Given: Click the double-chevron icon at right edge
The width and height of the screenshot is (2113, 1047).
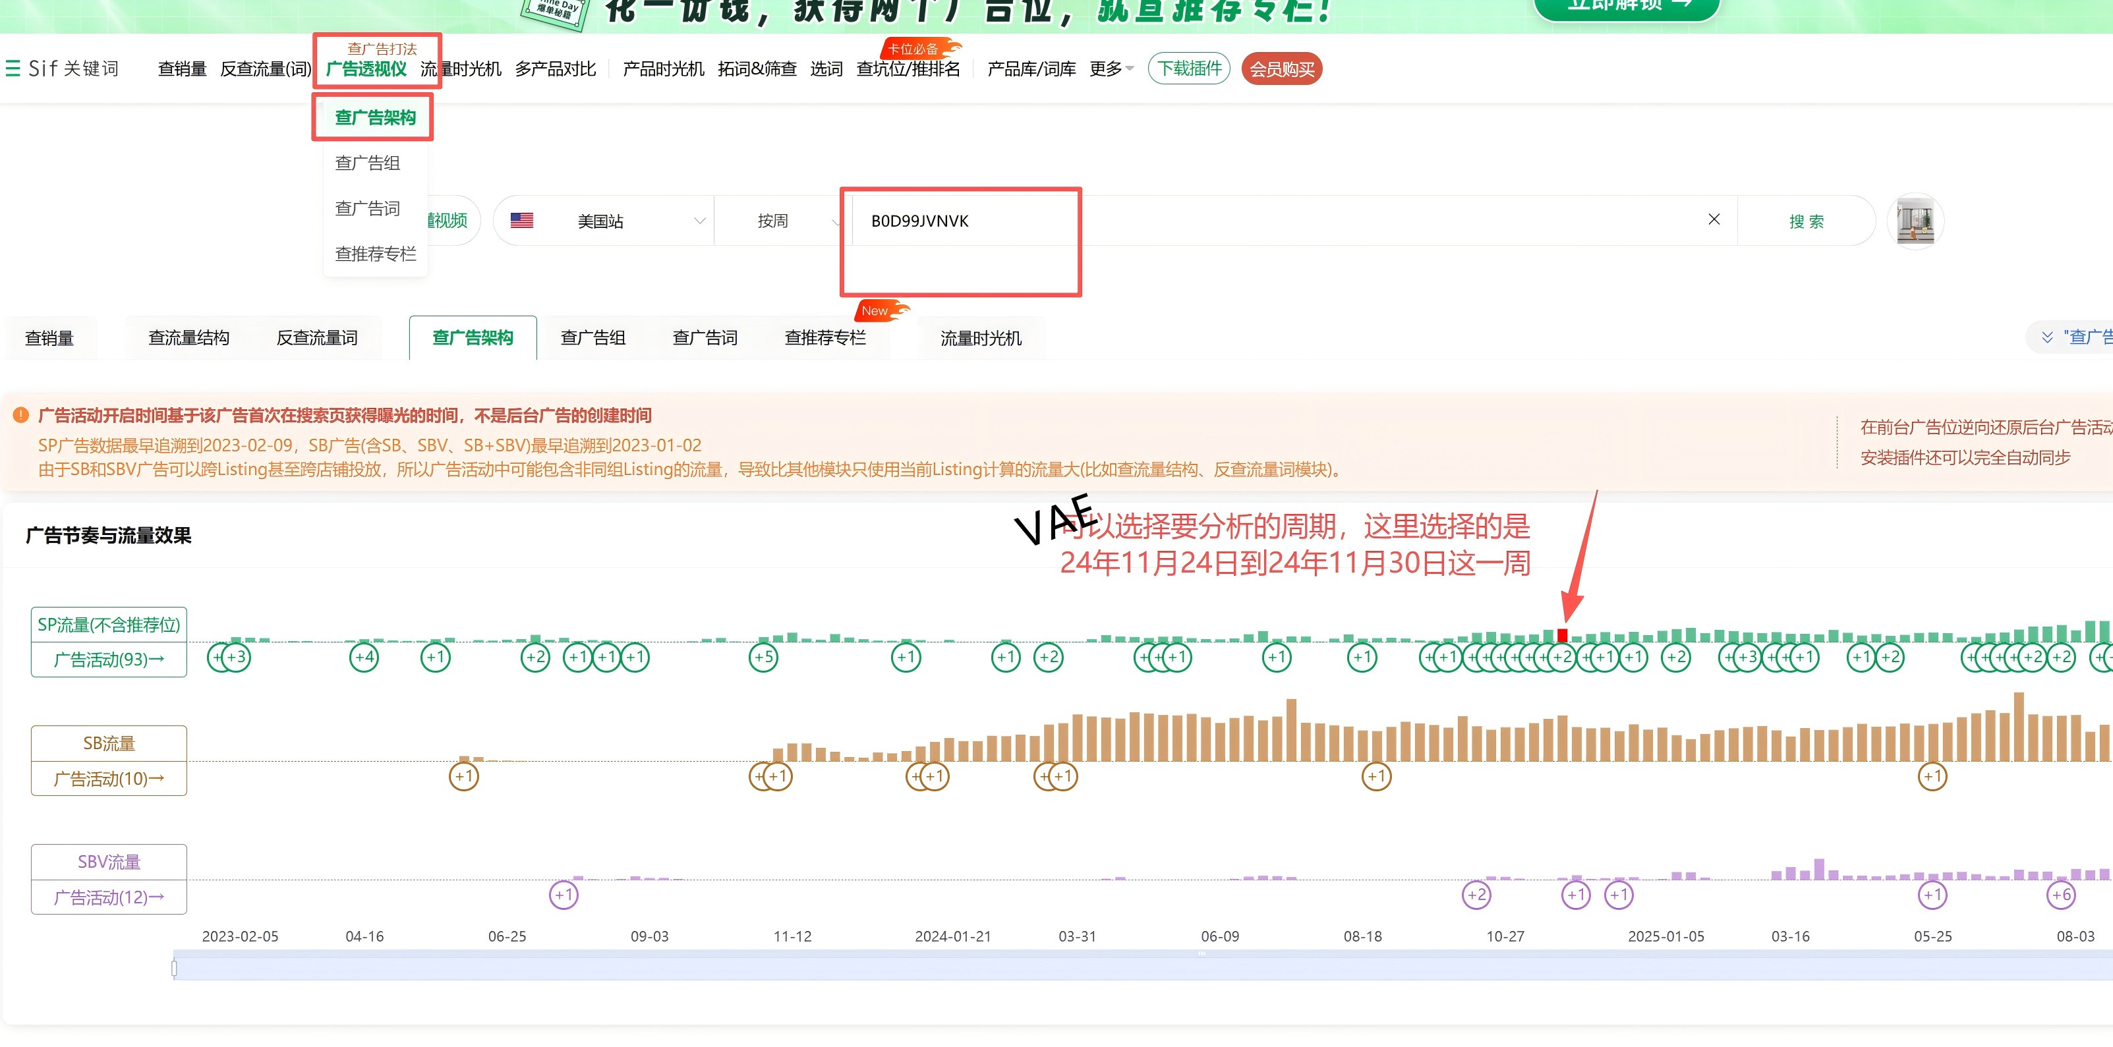Looking at the screenshot, I should 2046,337.
